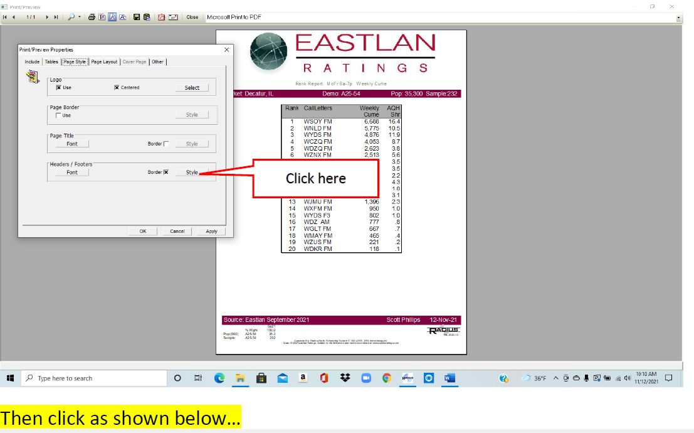The image size is (694, 433).
Task: Click the printer icon to print
Action: (92, 18)
